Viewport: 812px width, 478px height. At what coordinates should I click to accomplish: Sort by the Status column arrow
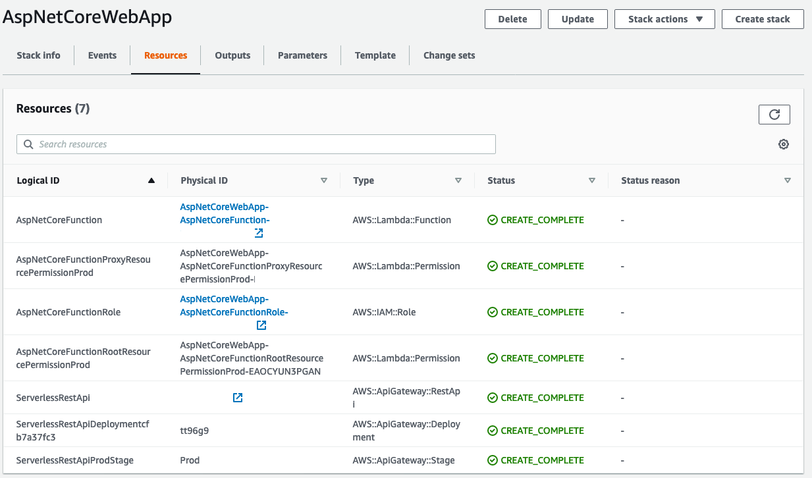click(x=592, y=180)
